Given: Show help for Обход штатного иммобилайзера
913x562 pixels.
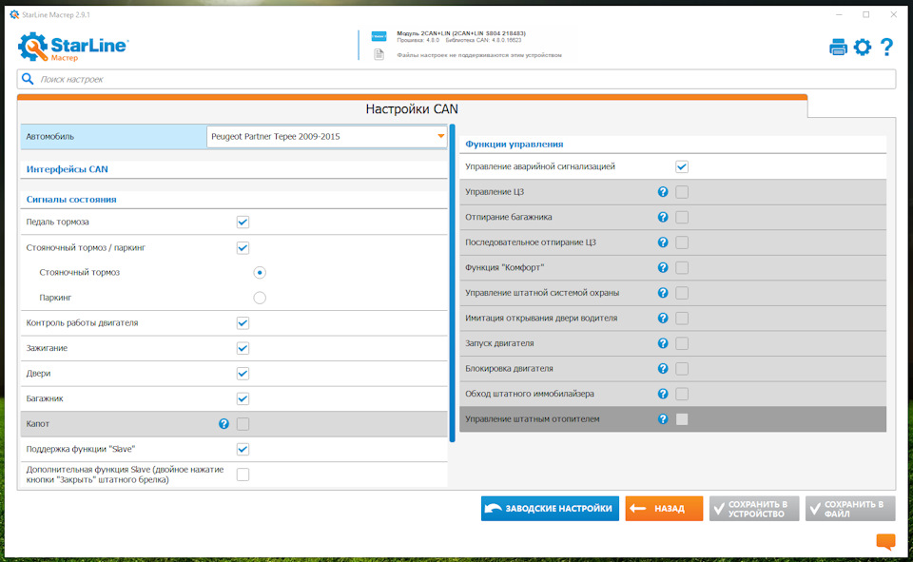Looking at the screenshot, I should point(663,394).
